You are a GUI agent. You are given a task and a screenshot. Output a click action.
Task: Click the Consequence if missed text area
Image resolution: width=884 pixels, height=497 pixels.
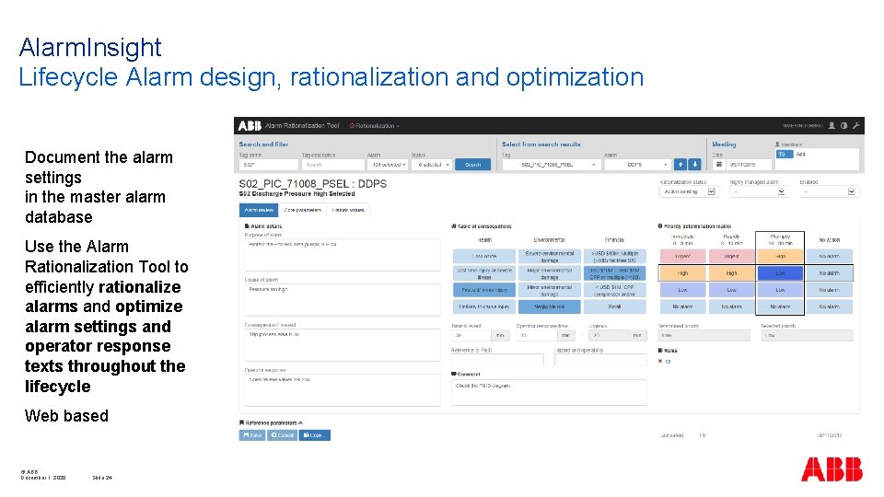click(343, 345)
